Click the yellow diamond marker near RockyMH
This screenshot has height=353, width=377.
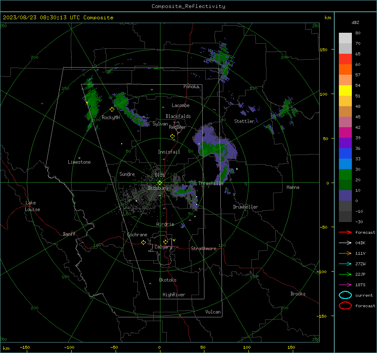tap(112, 110)
